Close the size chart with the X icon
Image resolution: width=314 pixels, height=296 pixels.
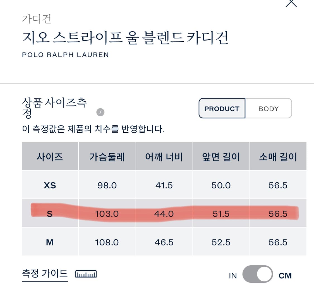point(291,3)
